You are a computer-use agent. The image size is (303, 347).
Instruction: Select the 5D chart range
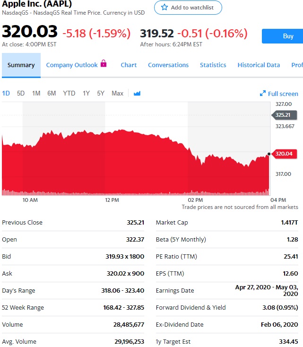[x=21, y=94]
